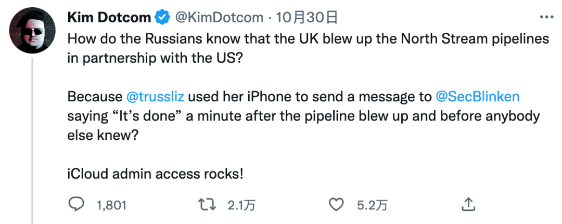Image resolution: width=562 pixels, height=224 pixels.
Task: Click the share upload arrow icon
Action: coord(469,204)
